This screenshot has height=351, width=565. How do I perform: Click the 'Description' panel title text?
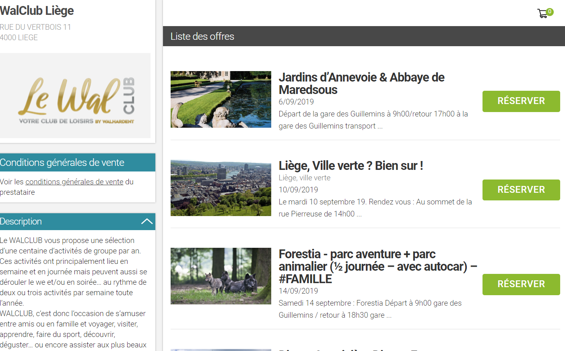21,222
